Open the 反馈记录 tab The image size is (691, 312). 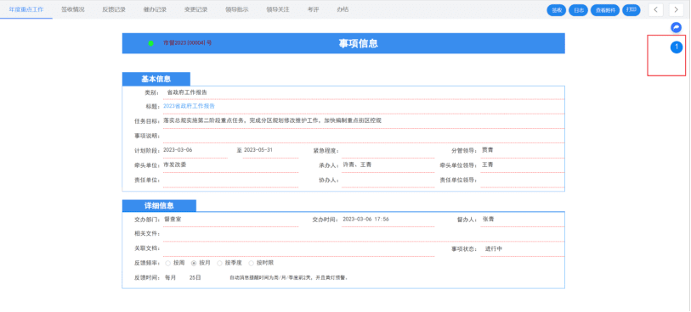[114, 9]
